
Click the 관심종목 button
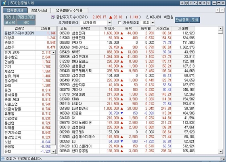pyautogui.click(x=182, y=20)
